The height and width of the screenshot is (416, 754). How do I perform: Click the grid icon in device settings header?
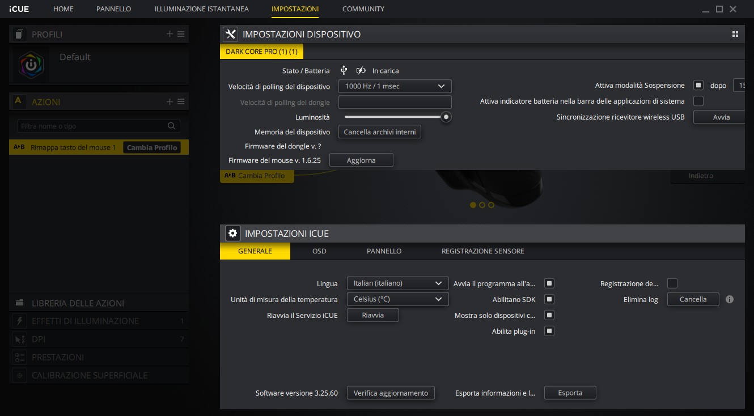(x=735, y=34)
